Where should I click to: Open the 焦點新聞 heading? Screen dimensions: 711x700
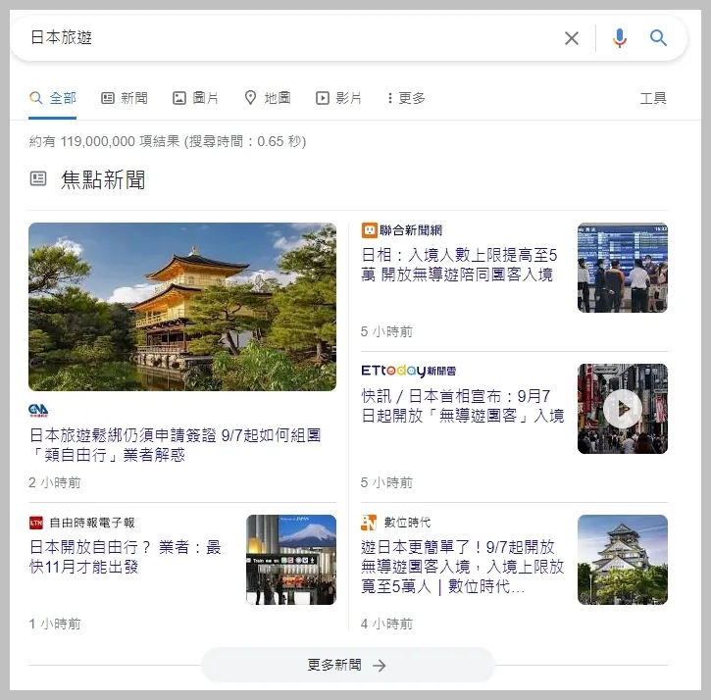(x=103, y=179)
